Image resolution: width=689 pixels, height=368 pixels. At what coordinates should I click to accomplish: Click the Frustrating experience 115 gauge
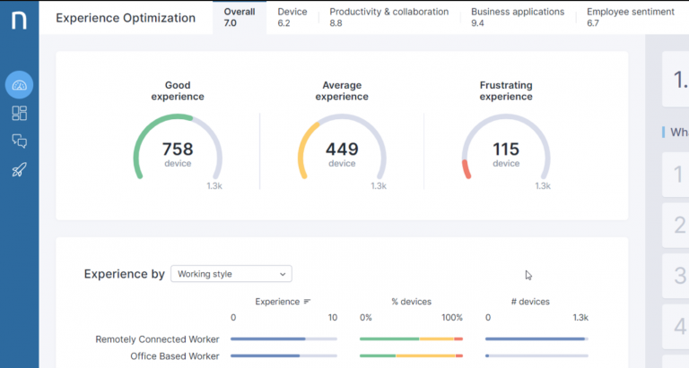[506, 148]
